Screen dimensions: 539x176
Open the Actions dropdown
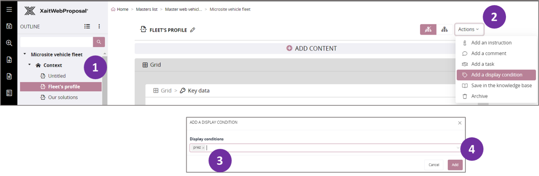[468, 29]
